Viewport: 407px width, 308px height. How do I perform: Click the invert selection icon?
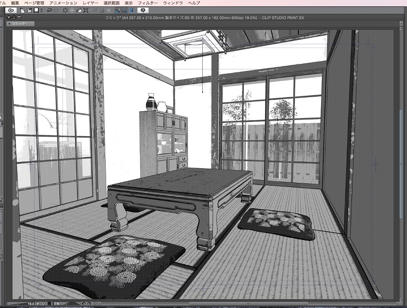click(102, 11)
